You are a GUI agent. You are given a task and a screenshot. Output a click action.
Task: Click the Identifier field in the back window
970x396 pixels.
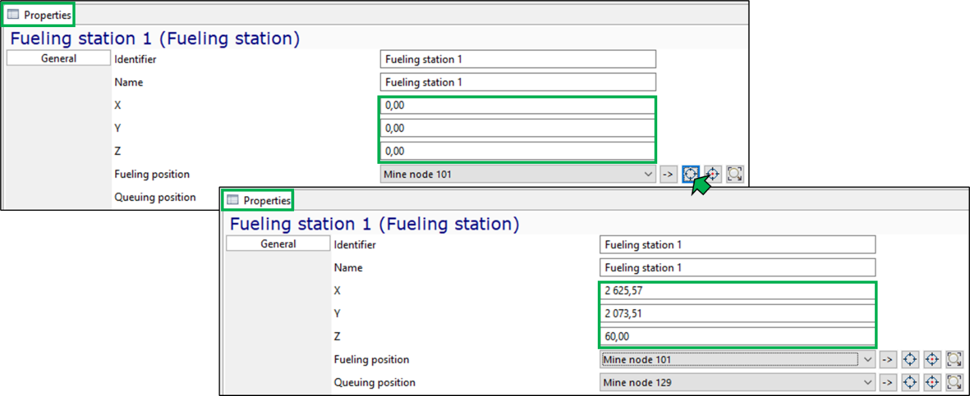pos(518,59)
